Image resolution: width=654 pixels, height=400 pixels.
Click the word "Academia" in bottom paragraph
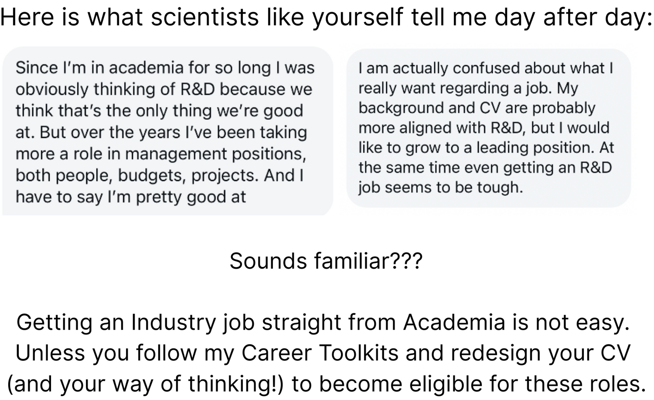[454, 322]
